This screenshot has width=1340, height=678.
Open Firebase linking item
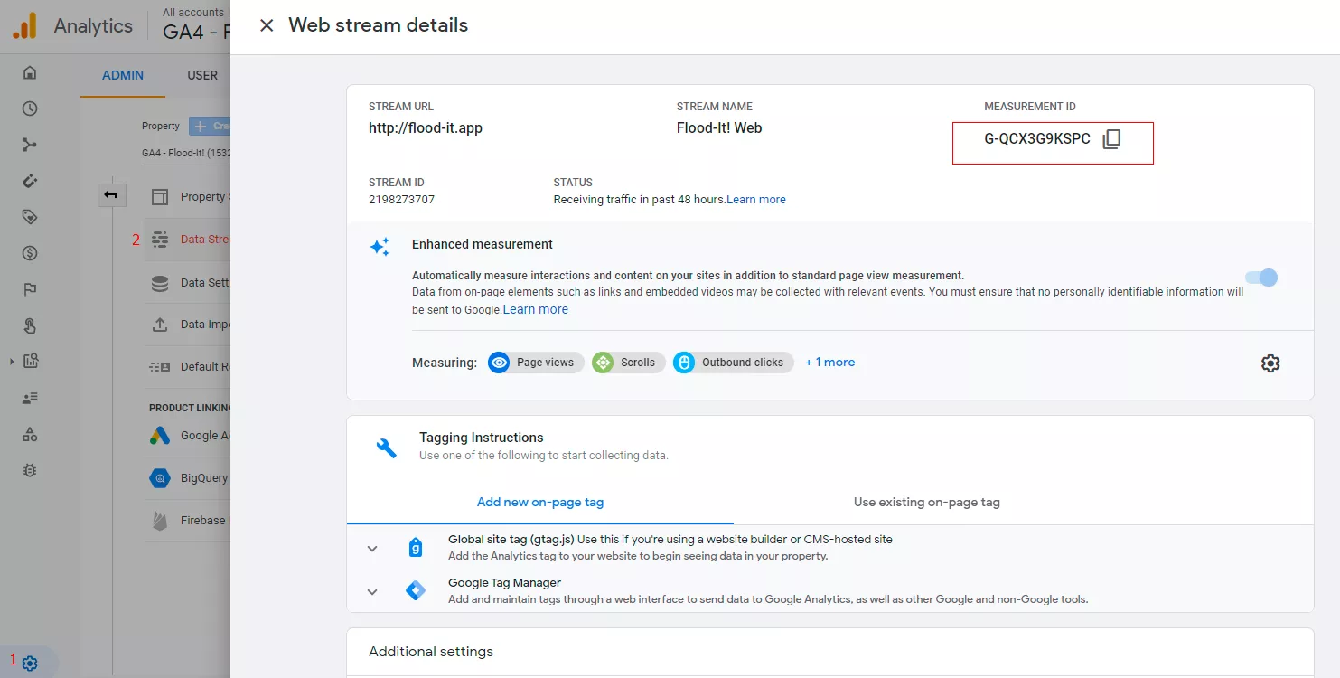(187, 520)
